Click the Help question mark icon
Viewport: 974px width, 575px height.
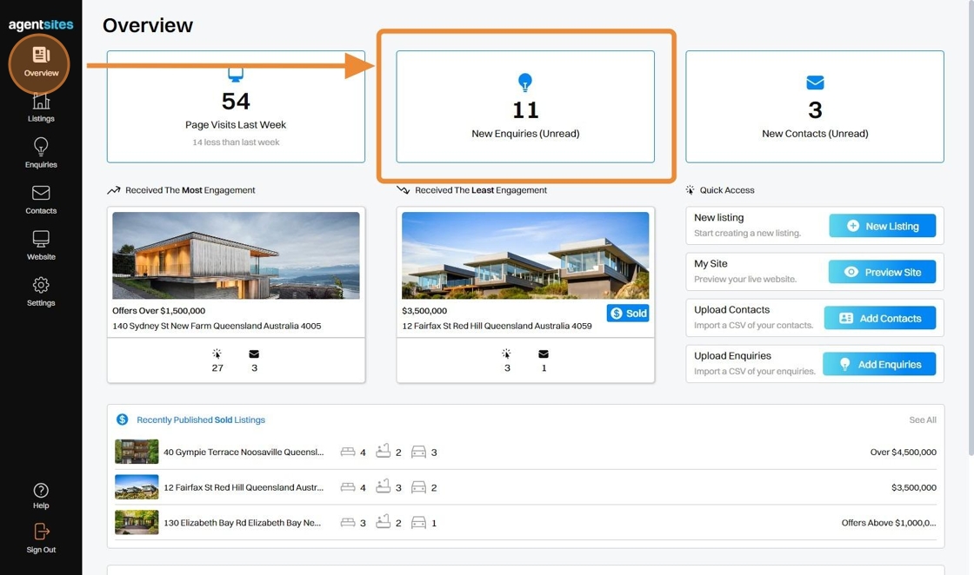click(41, 490)
